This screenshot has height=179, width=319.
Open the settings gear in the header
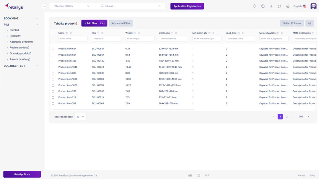coord(288,6)
